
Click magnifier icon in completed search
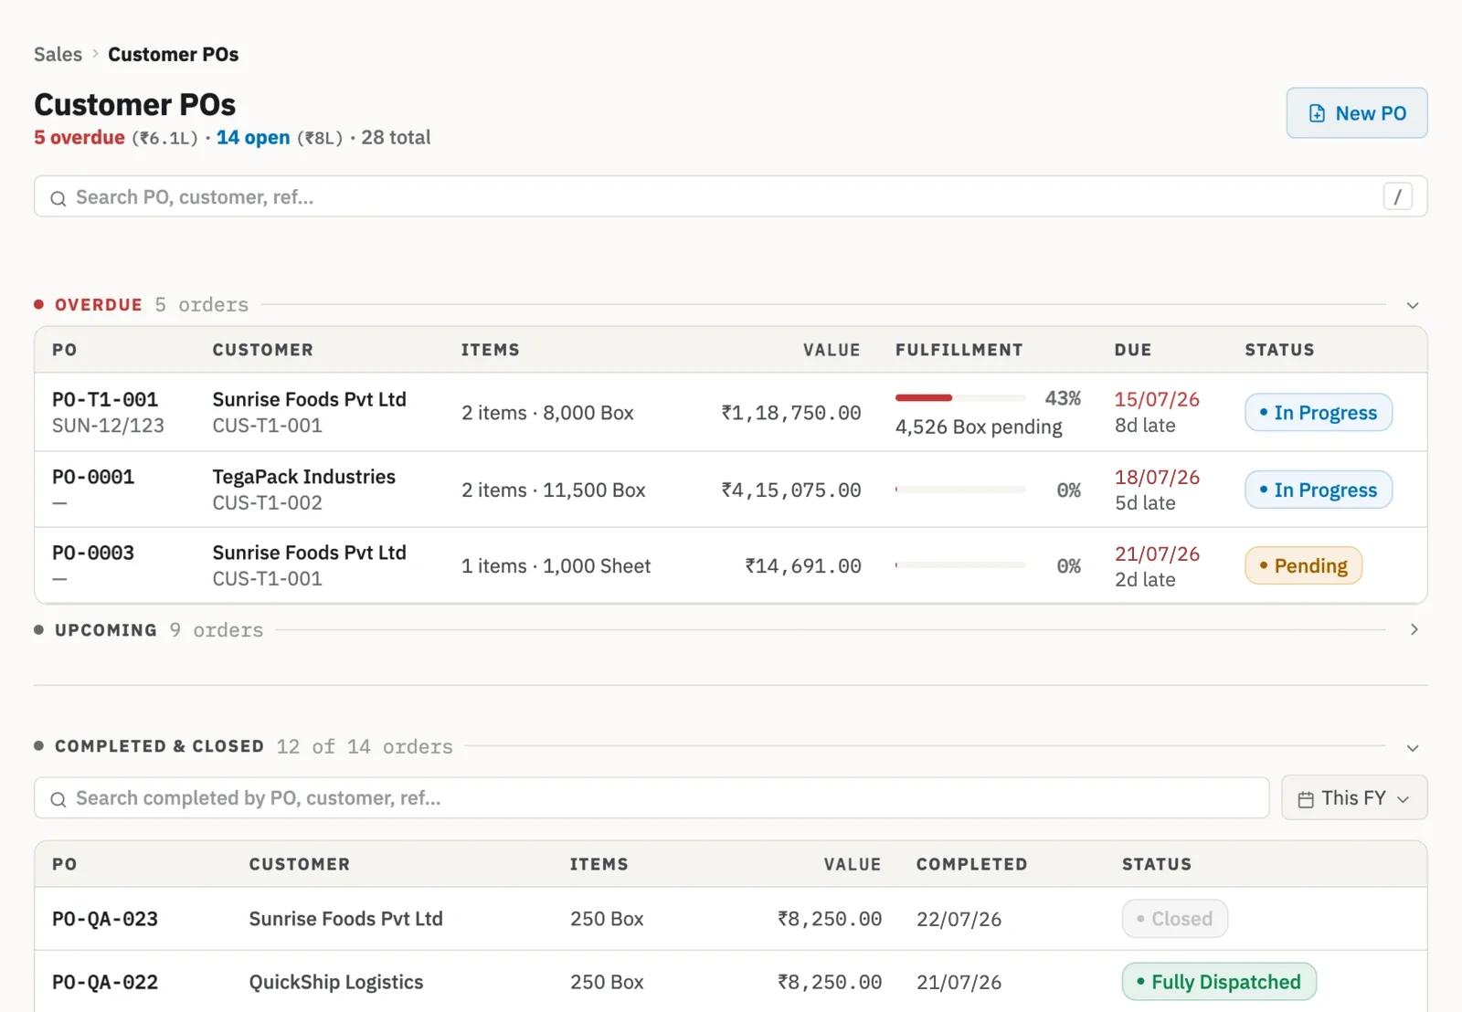[58, 799]
